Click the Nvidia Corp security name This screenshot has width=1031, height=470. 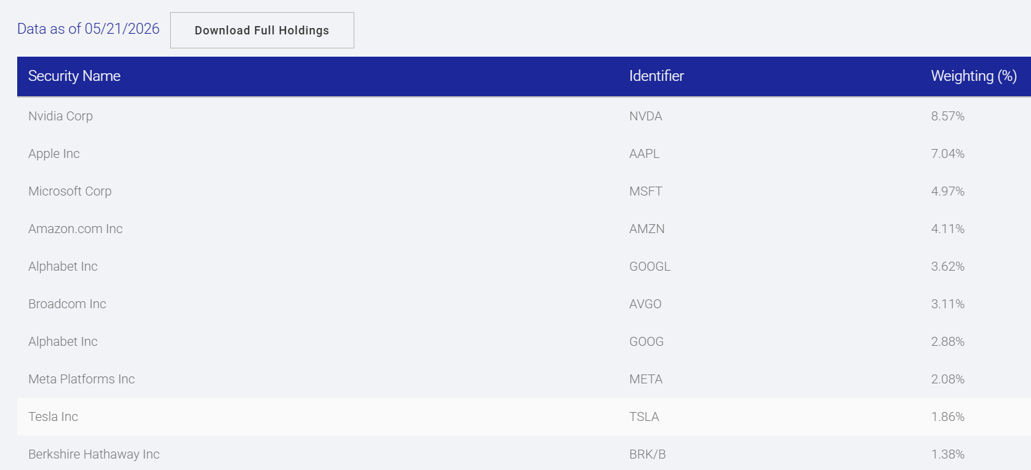click(61, 116)
